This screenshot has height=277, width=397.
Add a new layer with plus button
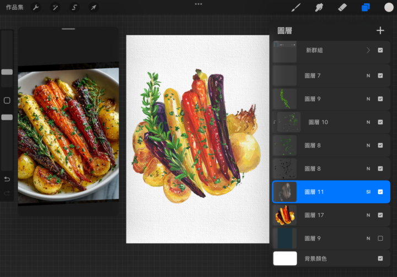(380, 31)
